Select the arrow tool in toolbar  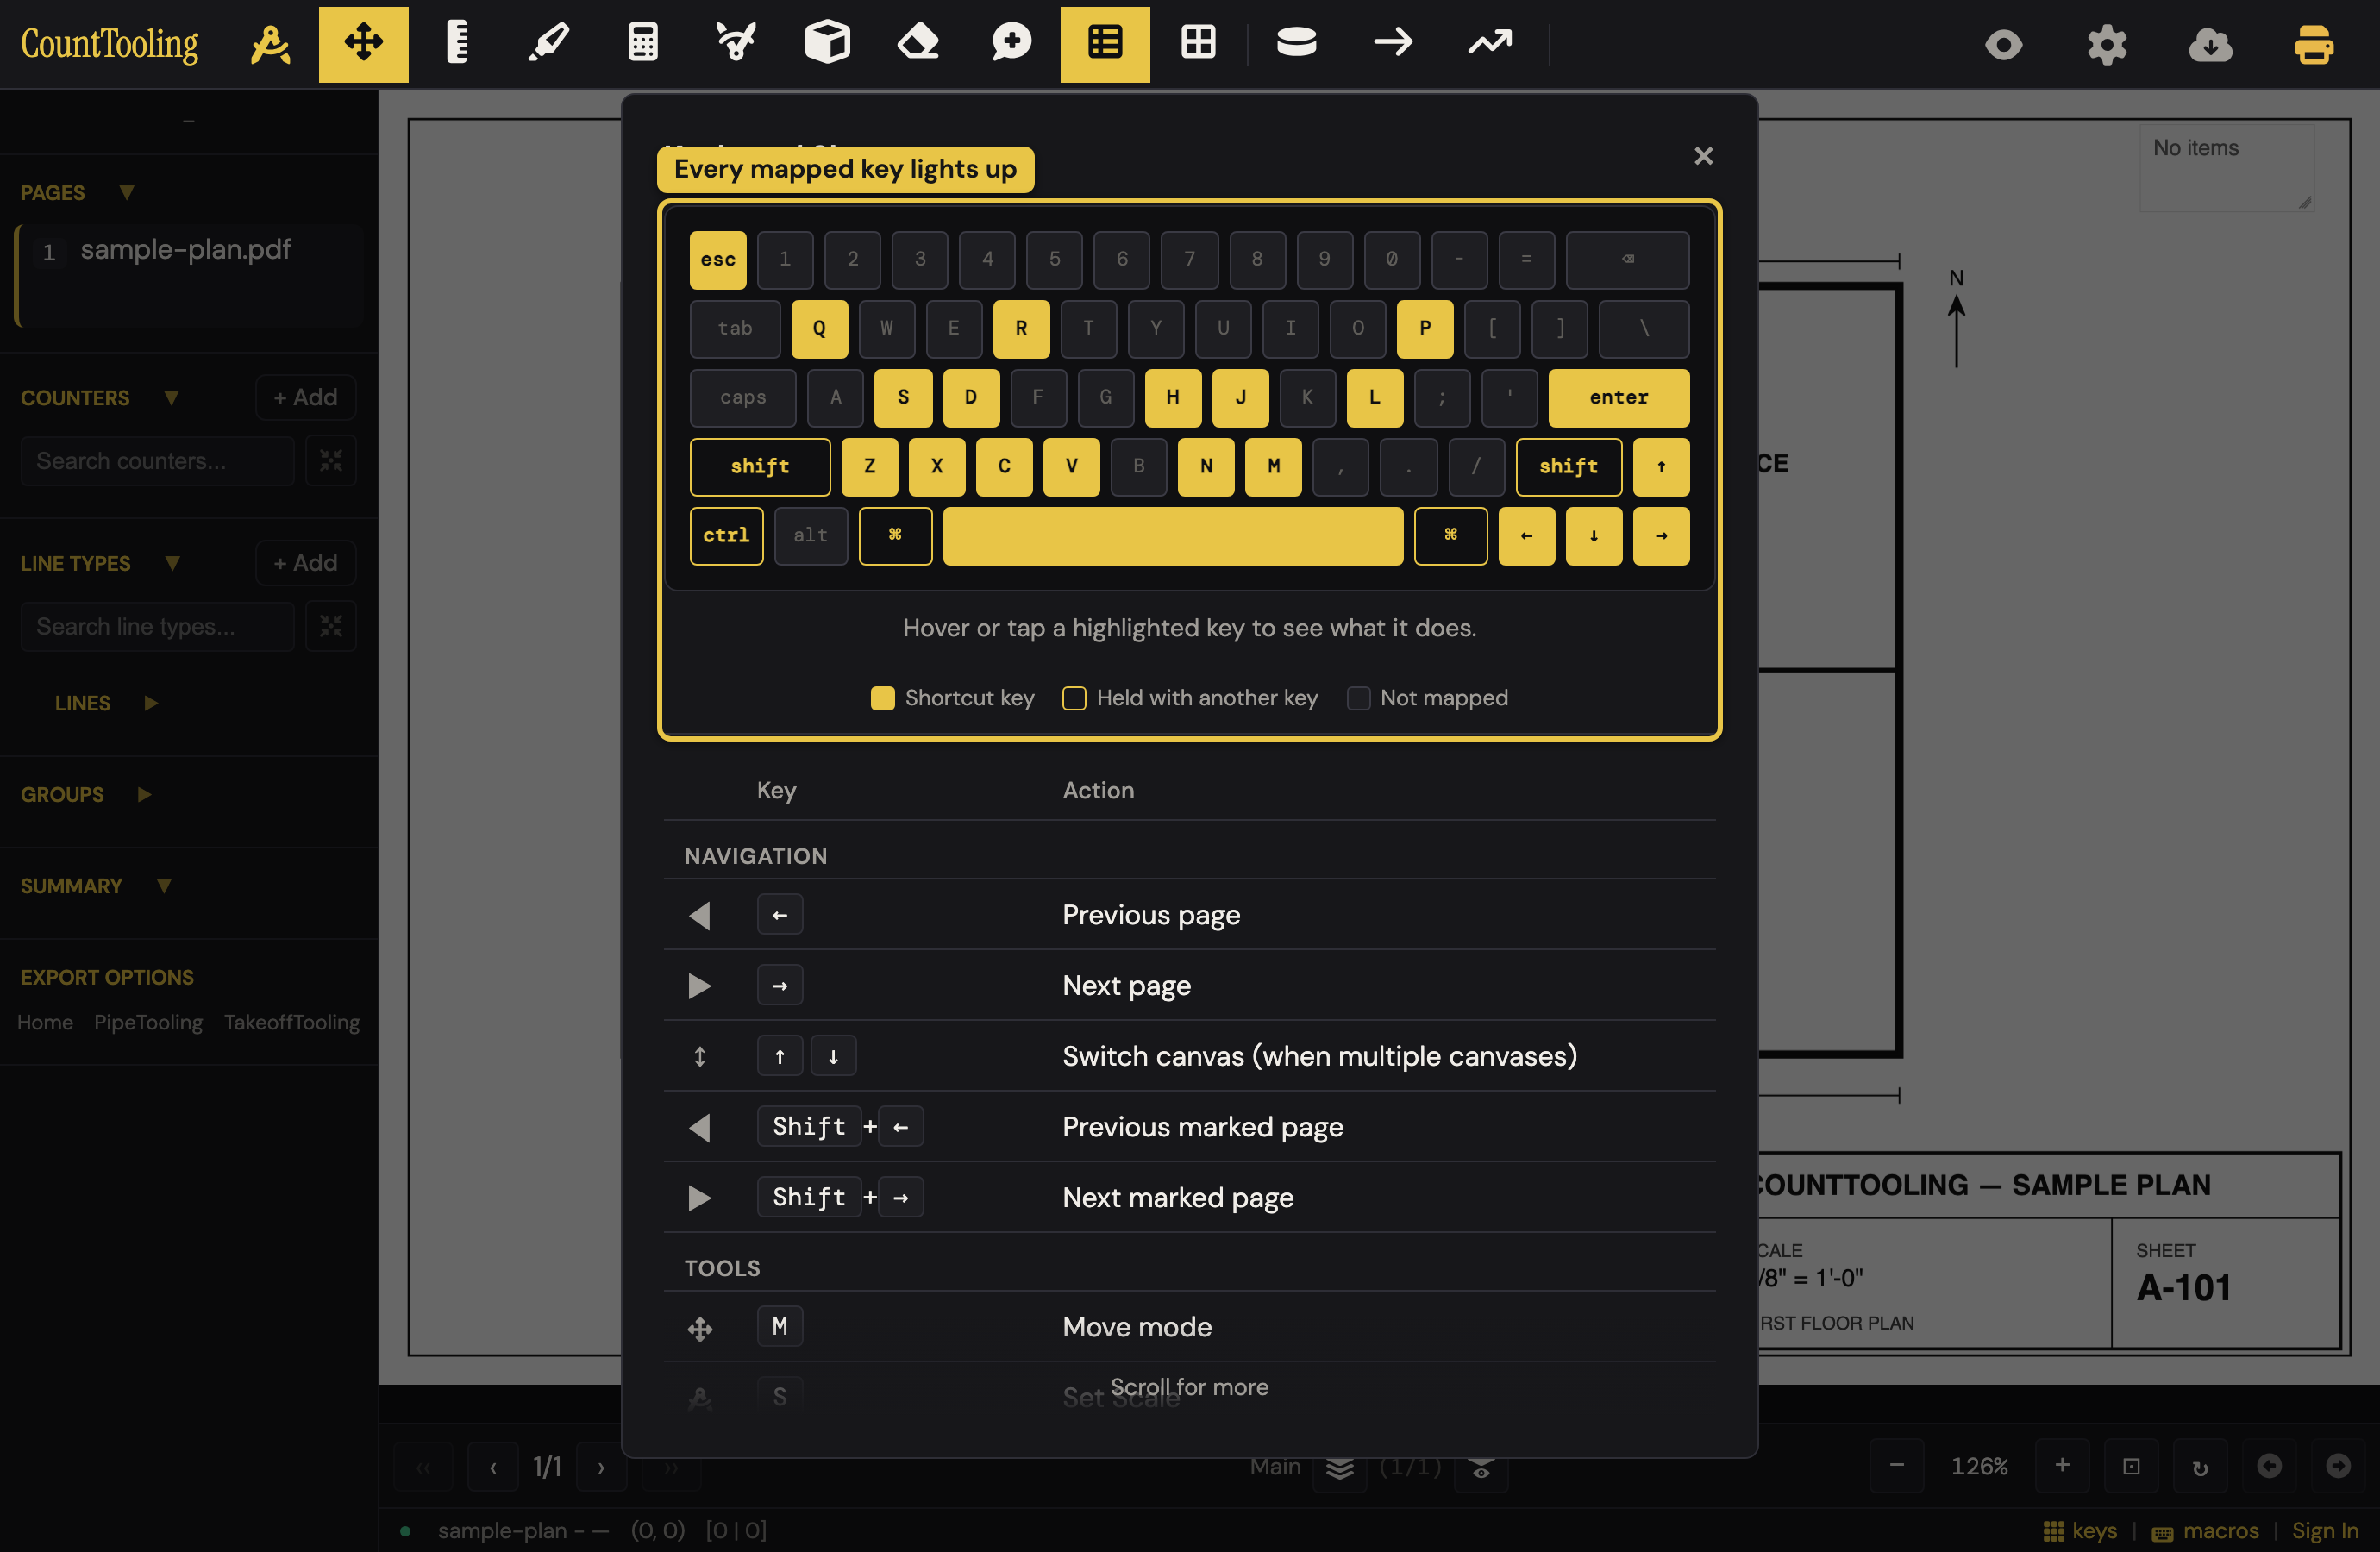[x=1393, y=44]
